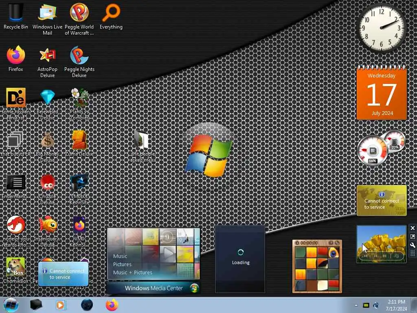The height and width of the screenshot is (313, 417).
Task: Show the picture puzzle solved preview (?)
Action: 331,243
